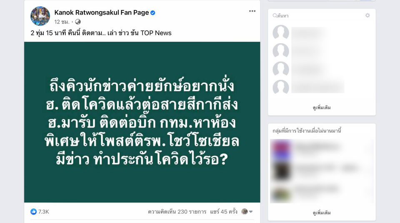Viewport: 400px width, 223px height.
Task: View the 45 shares link
Action: [223, 211]
